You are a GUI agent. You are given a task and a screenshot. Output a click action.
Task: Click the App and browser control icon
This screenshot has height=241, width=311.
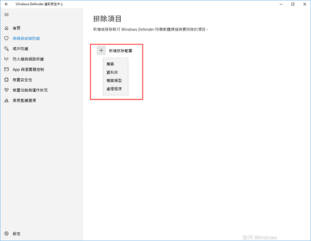[6, 69]
